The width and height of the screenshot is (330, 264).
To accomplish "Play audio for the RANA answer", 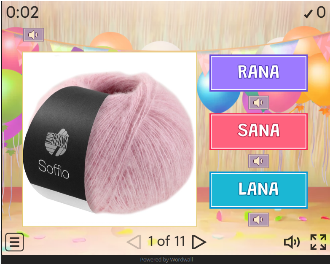I will 258,102.
